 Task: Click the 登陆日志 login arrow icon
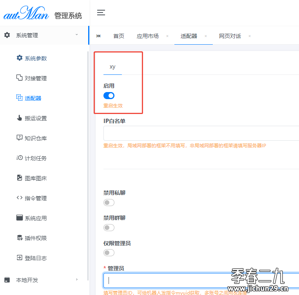(20, 258)
